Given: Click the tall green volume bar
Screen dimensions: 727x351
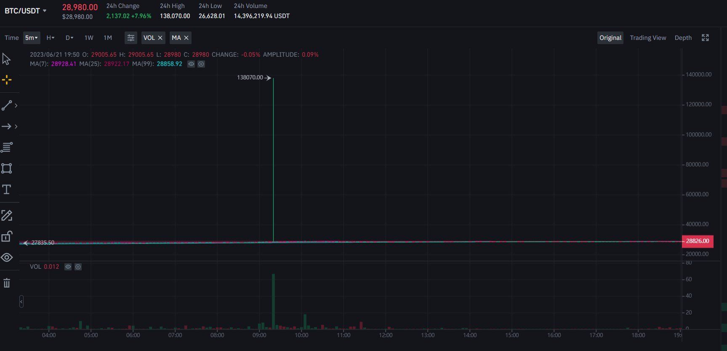Looking at the screenshot, I should (x=273, y=301).
